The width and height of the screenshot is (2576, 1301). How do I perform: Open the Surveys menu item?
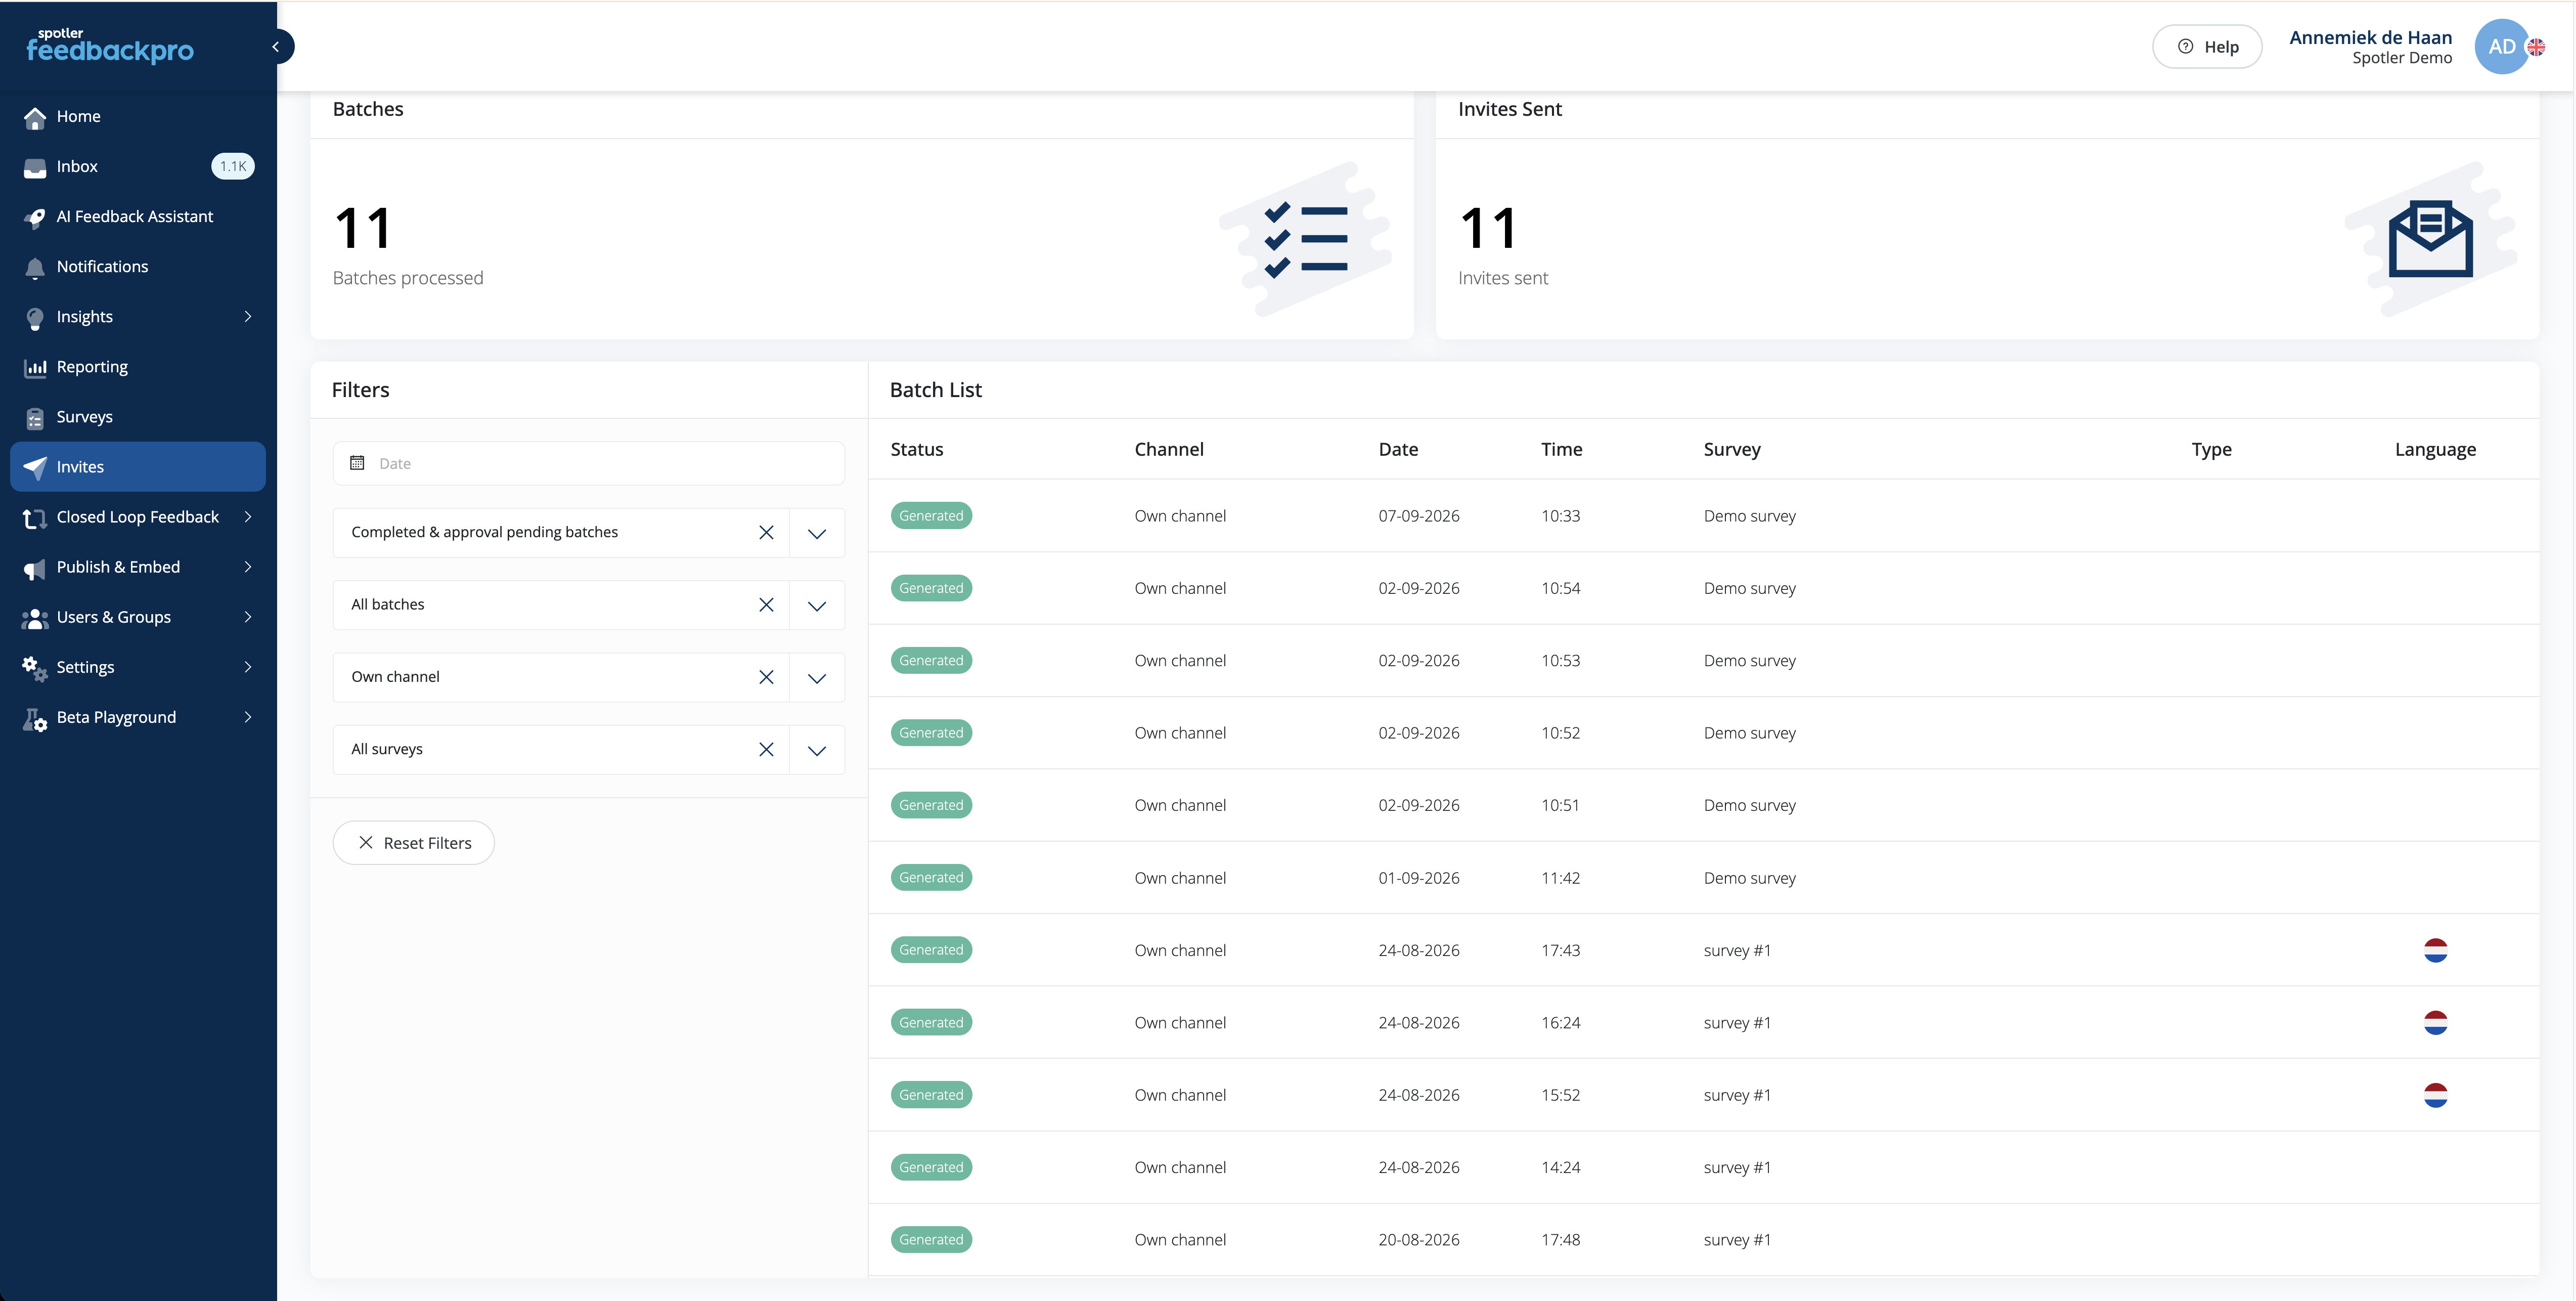coord(138,417)
